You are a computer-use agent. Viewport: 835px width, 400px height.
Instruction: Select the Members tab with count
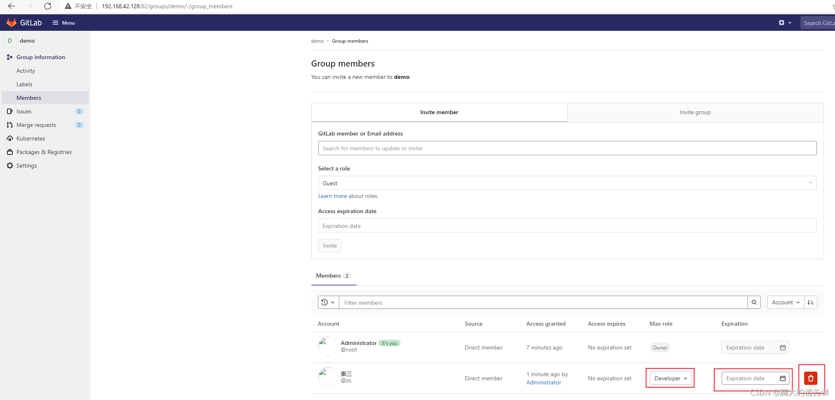tap(334, 276)
